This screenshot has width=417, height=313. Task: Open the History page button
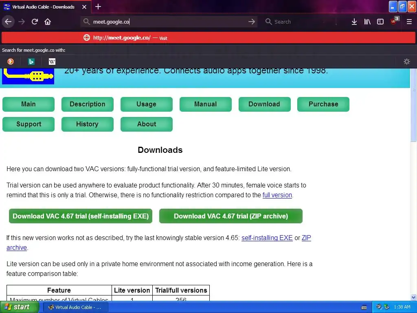tap(88, 124)
